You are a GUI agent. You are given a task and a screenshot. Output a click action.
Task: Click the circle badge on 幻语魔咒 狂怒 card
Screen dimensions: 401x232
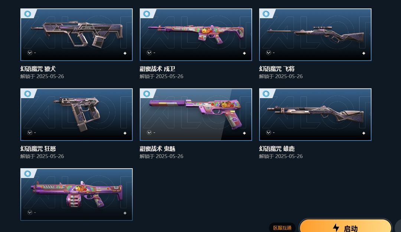pyautogui.click(x=27, y=94)
